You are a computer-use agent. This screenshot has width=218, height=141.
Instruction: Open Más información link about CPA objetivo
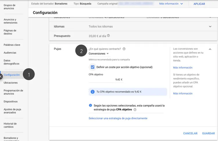(183, 93)
